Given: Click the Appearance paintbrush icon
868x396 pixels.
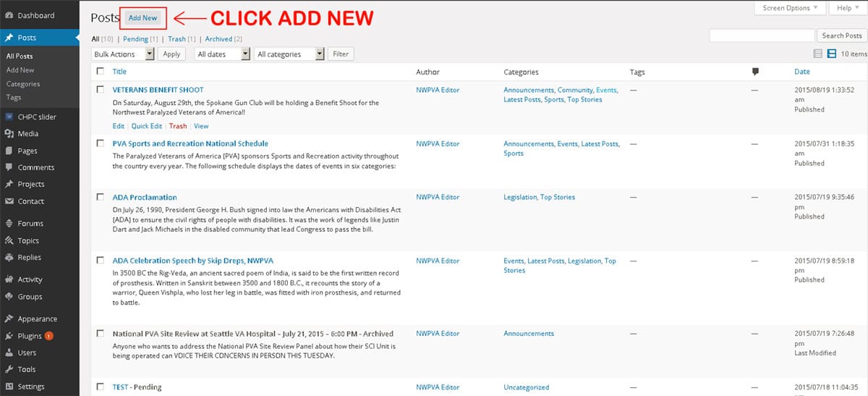Looking at the screenshot, I should pos(9,319).
